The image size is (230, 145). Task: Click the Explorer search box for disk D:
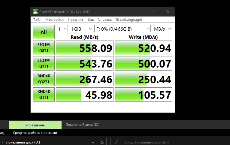coord(170,142)
